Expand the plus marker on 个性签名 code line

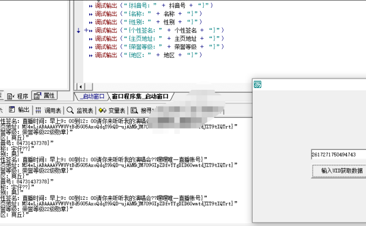86,30
